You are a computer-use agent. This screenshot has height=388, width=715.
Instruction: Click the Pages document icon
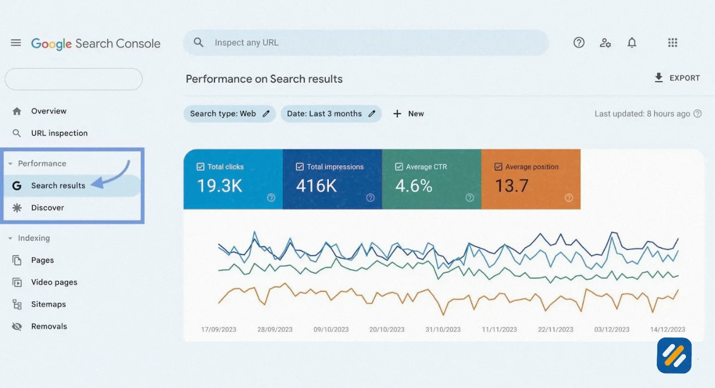coord(17,260)
